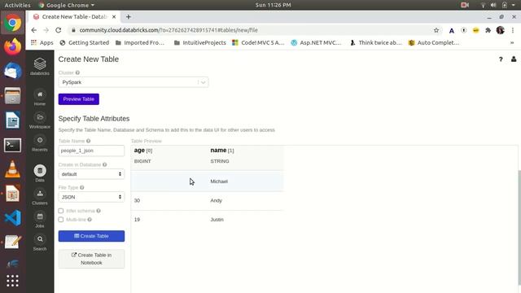Open the JSON file type dropdown

pyautogui.click(x=91, y=197)
